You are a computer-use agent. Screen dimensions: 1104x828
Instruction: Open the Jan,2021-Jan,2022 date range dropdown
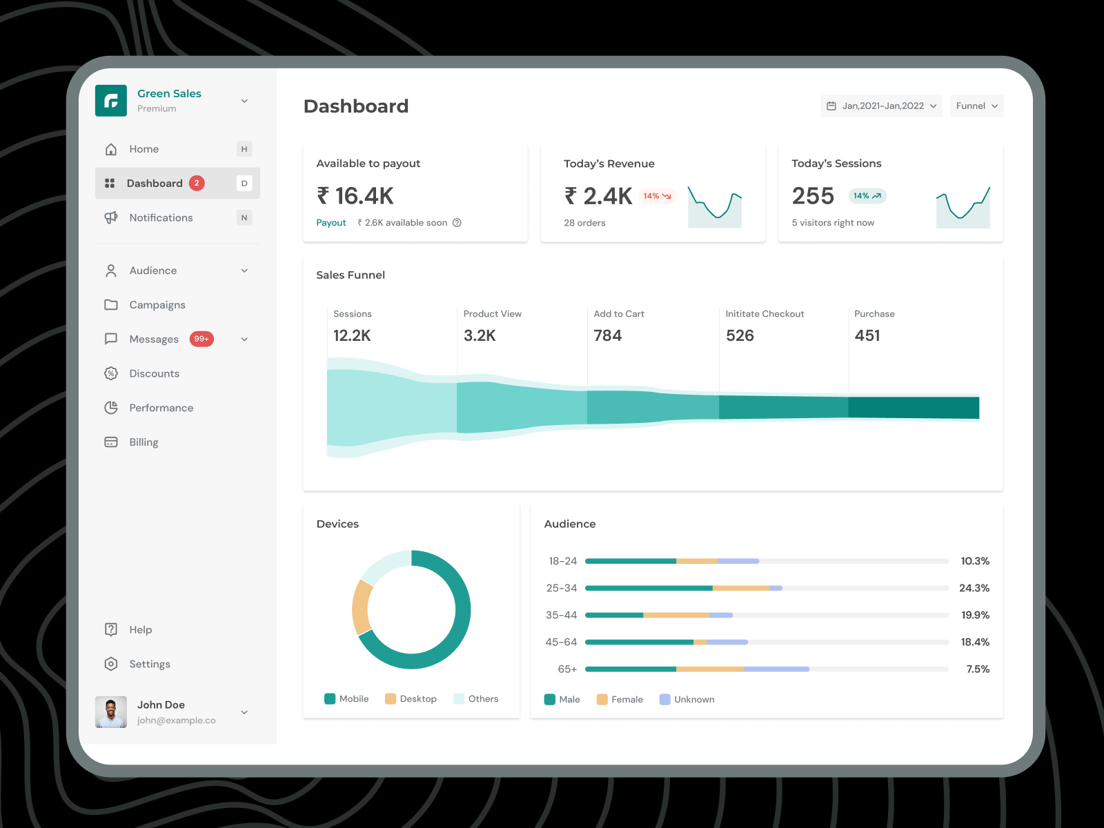tap(881, 106)
